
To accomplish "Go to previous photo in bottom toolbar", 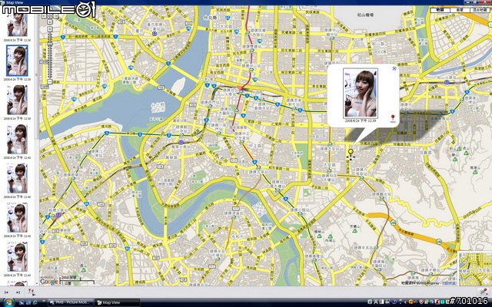I will coord(6,292).
